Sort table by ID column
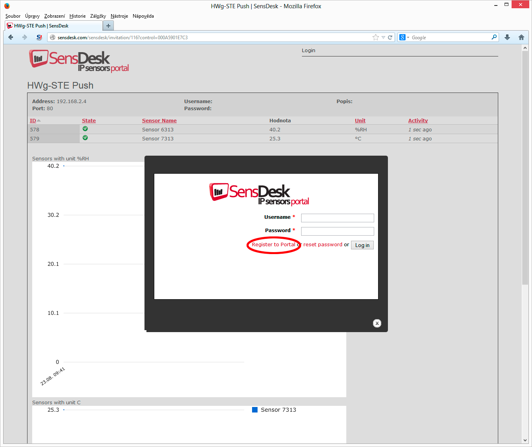Viewport: 532px width, 447px height. pos(33,120)
